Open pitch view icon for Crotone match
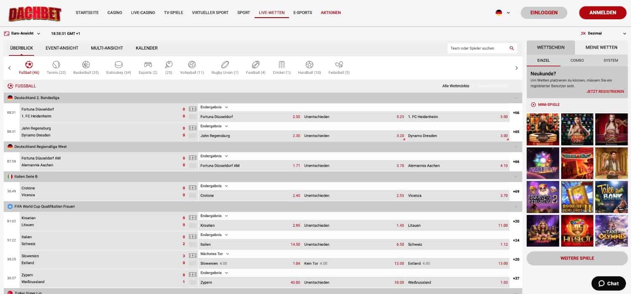Screen dimensions: 631x294 pos(193,188)
